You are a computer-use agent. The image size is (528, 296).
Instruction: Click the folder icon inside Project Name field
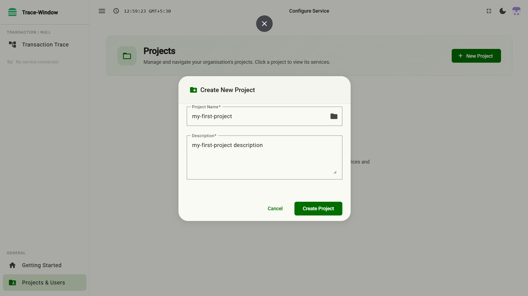point(334,116)
